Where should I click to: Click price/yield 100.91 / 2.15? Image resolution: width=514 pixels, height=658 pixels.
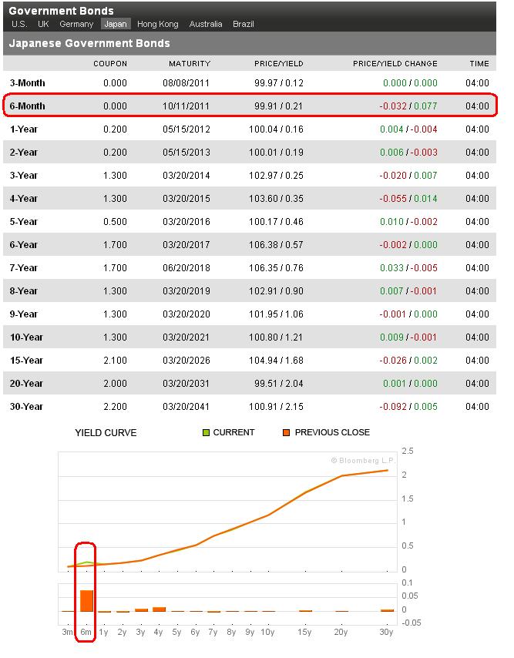click(276, 406)
